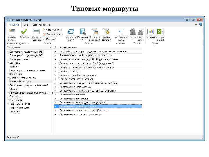Click the Копировать ссылку icon
The width and height of the screenshot is (209, 157).
pos(121,31)
